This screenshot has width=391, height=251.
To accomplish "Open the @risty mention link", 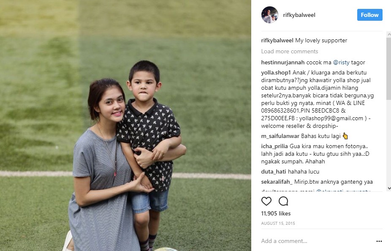I will 341,63.
